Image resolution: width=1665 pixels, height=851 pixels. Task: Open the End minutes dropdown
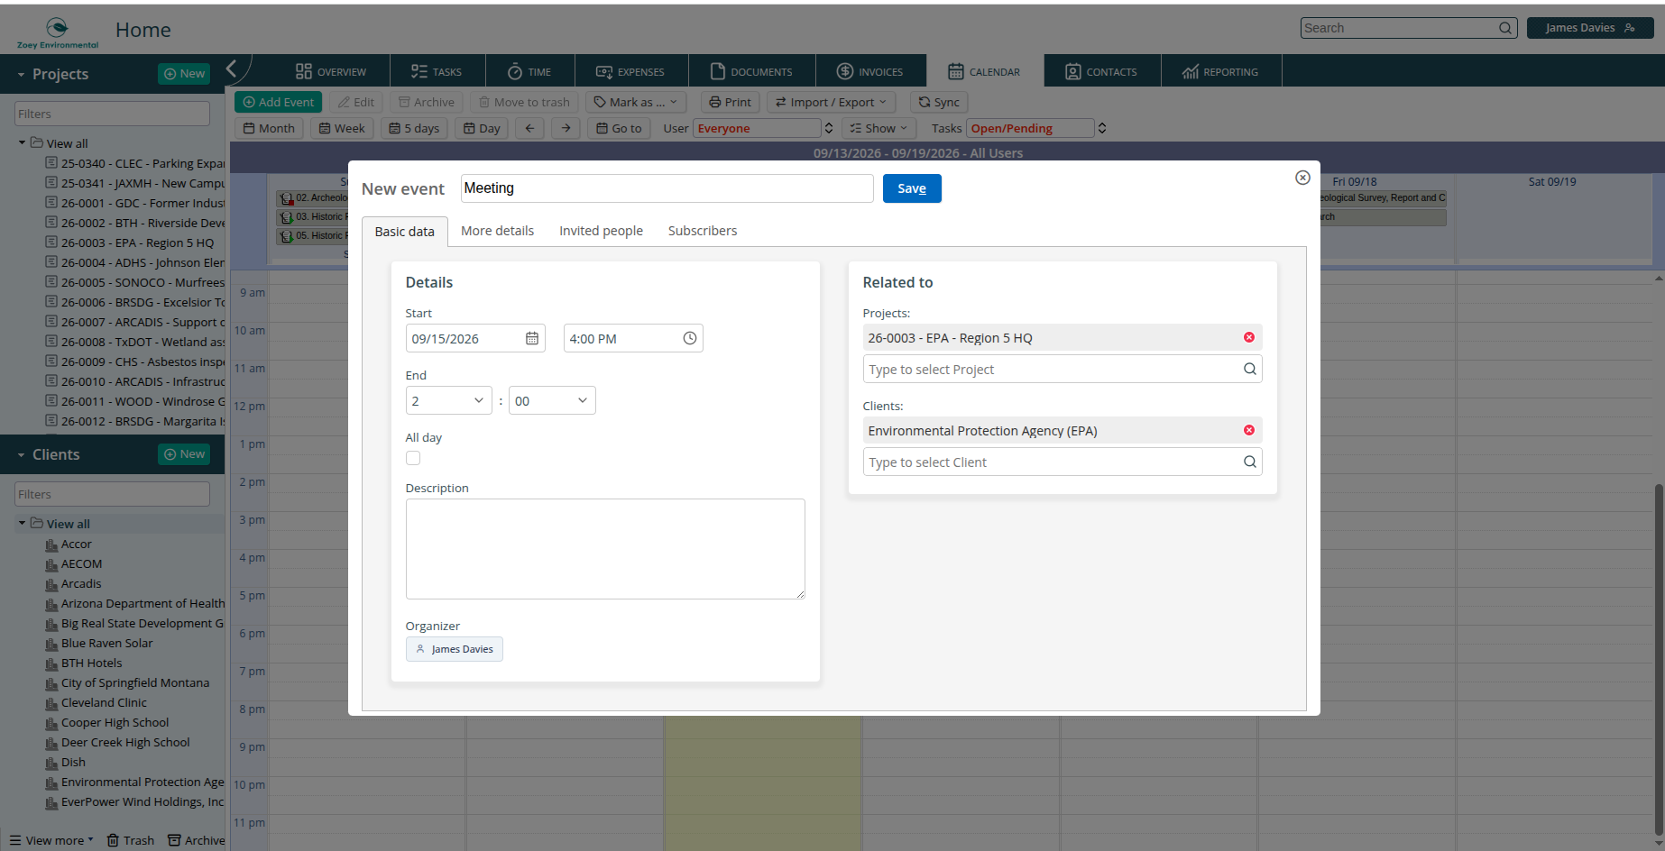pos(552,400)
